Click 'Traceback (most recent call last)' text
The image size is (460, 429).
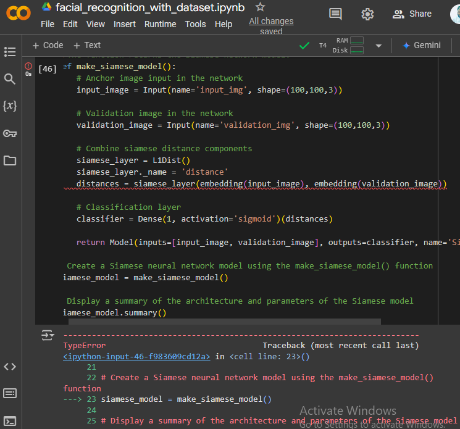(x=341, y=345)
